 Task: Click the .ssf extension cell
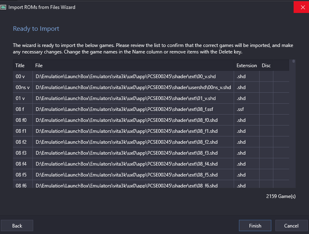247,109
